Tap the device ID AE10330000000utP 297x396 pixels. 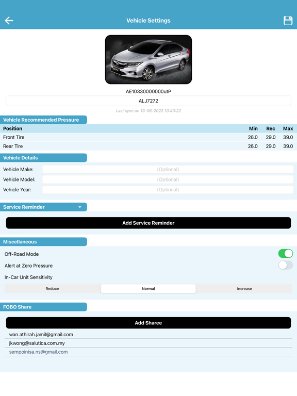click(x=148, y=91)
